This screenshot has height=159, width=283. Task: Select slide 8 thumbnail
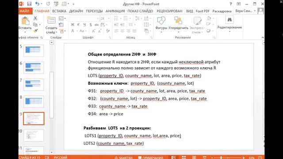pyautogui.click(x=34, y=102)
